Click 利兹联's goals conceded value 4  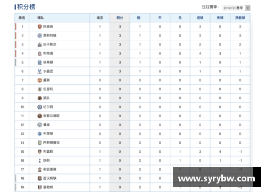pyautogui.click(x=220, y=152)
